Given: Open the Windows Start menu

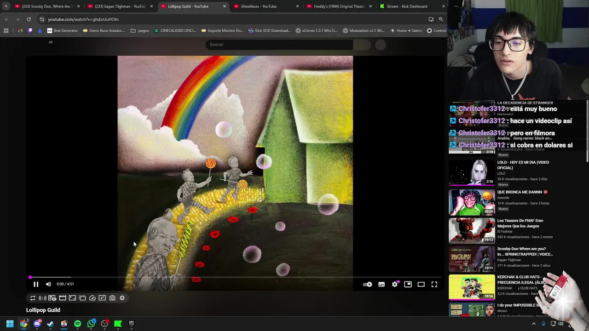Looking at the screenshot, I should tap(10, 324).
